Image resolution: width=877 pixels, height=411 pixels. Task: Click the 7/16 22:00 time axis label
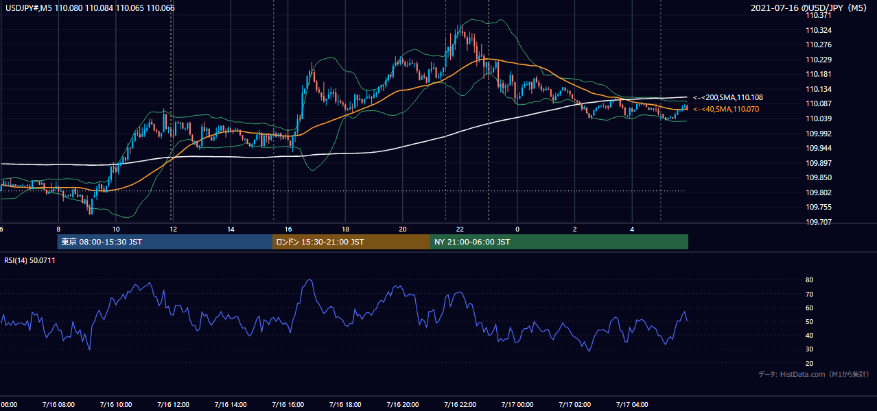coord(460,404)
